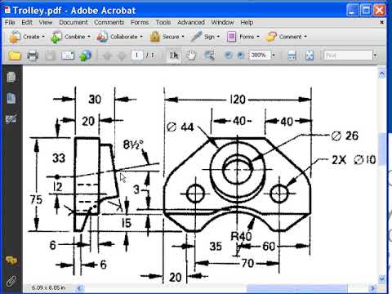Click the scrolling pages fit-width icon
This screenshot has width=392, height=294.
pyautogui.click(x=292, y=56)
